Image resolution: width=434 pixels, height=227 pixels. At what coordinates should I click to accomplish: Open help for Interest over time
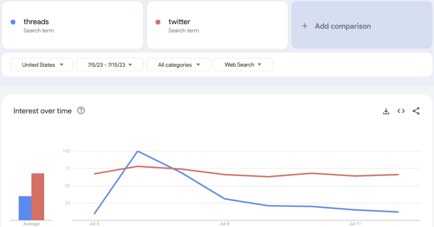pyautogui.click(x=81, y=111)
